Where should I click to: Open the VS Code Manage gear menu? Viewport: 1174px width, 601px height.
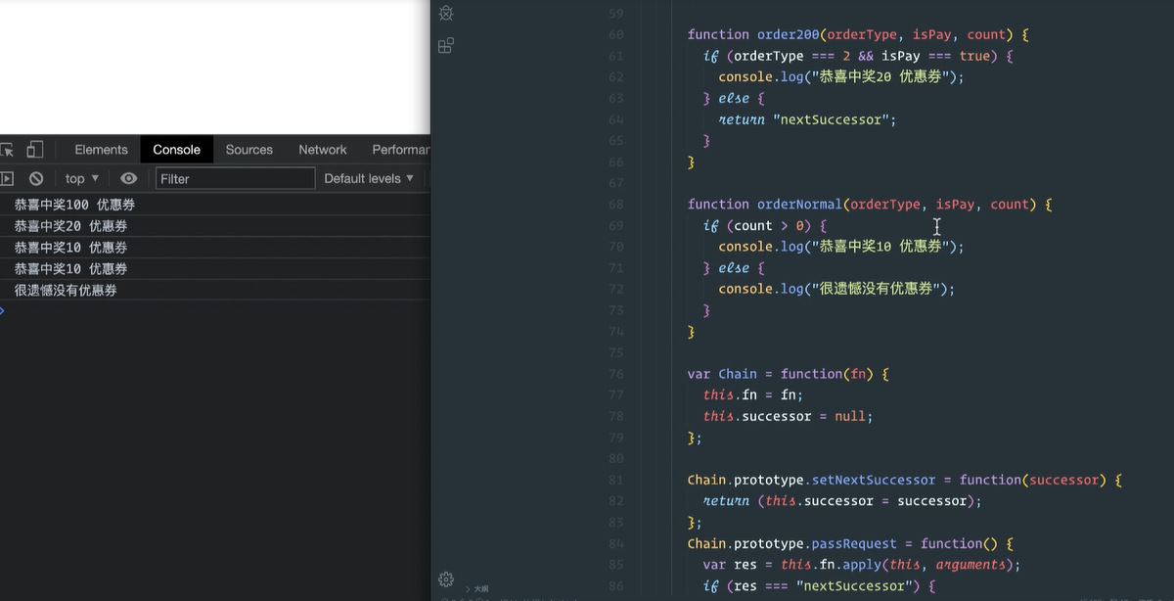[446, 578]
